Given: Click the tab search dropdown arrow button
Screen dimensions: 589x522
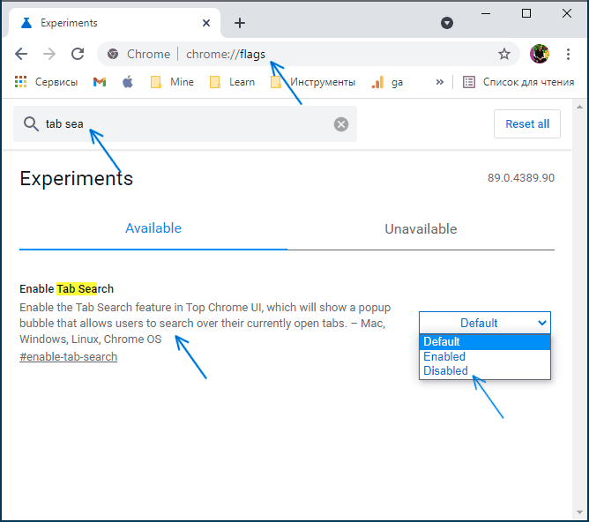Looking at the screenshot, I should coord(447,23).
